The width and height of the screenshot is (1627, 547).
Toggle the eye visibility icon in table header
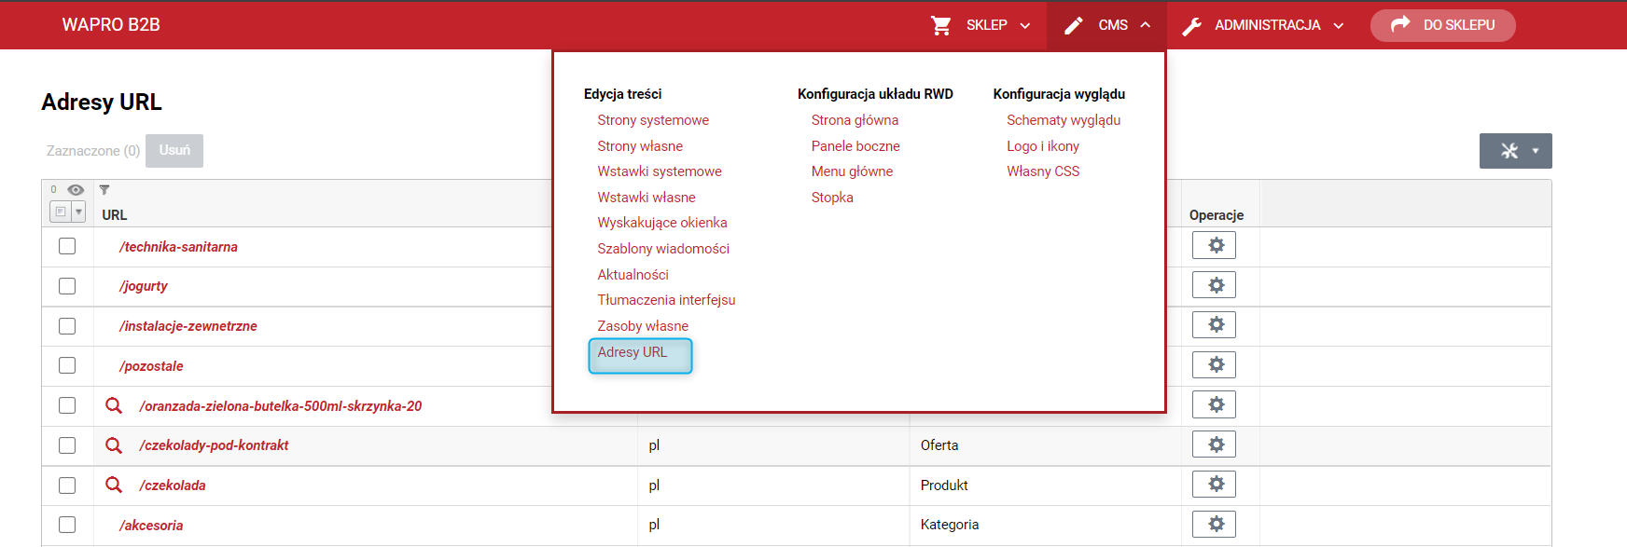[76, 190]
